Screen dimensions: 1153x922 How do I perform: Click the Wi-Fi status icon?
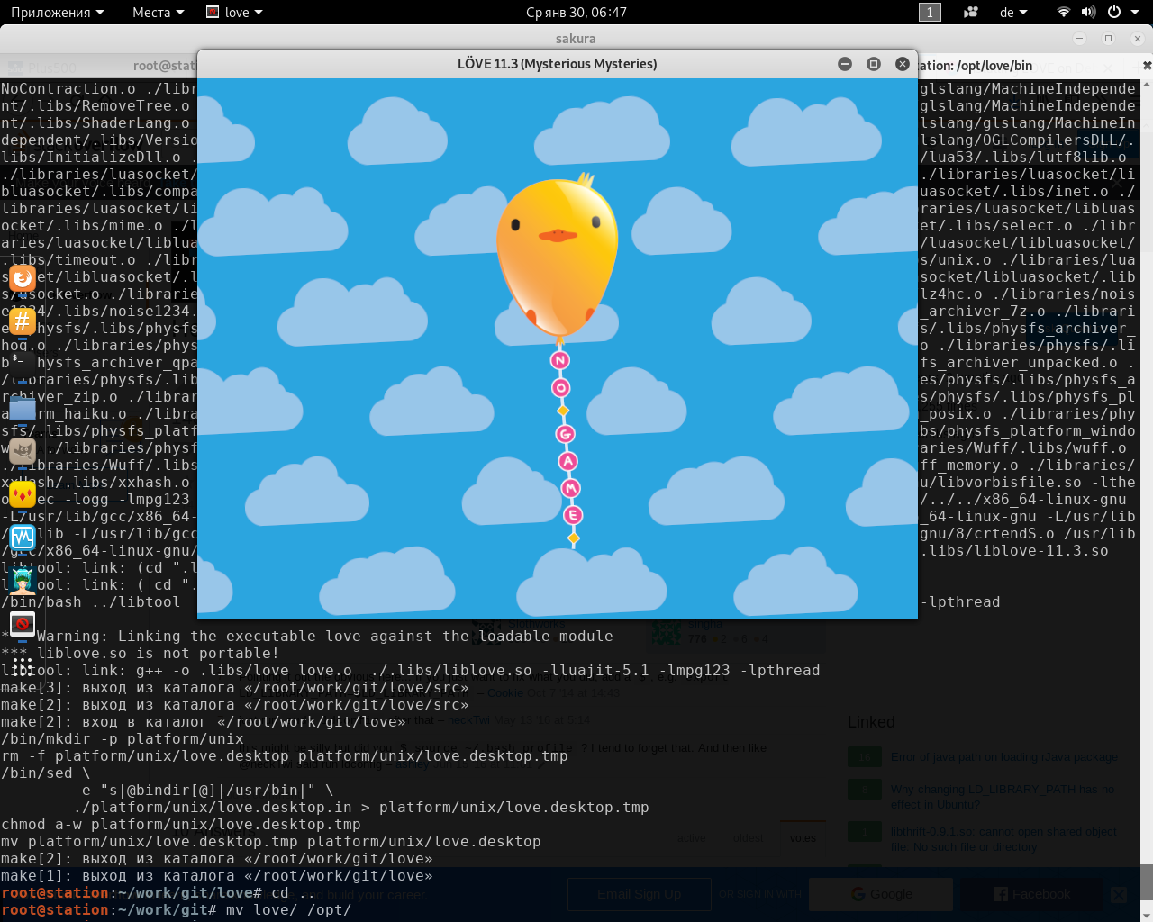coord(1064,12)
